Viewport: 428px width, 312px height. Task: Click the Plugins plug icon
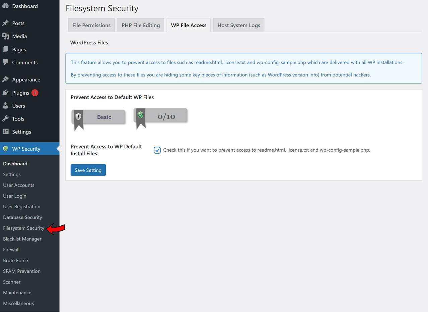pos(5,93)
